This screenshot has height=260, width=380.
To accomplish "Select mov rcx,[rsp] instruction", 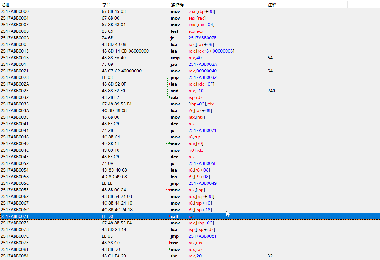I will 188,190.
